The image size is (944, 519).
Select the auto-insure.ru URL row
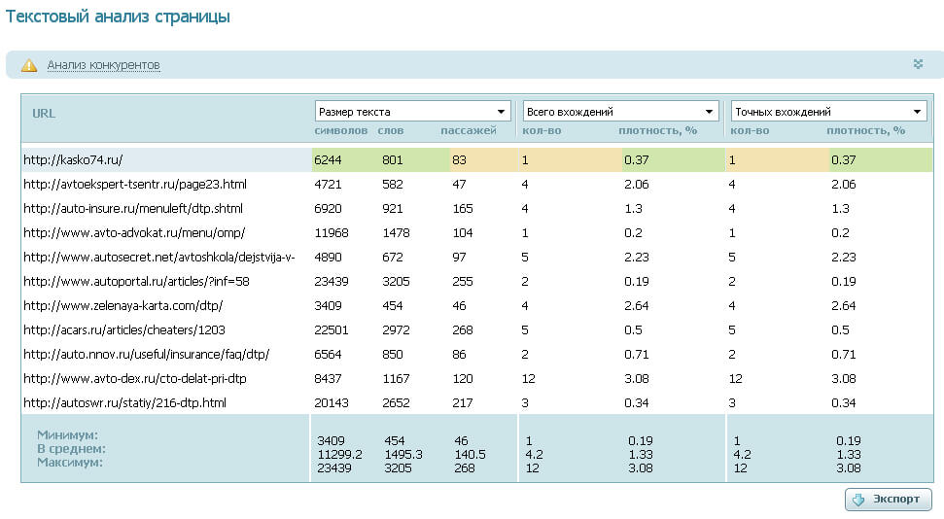click(x=132, y=209)
